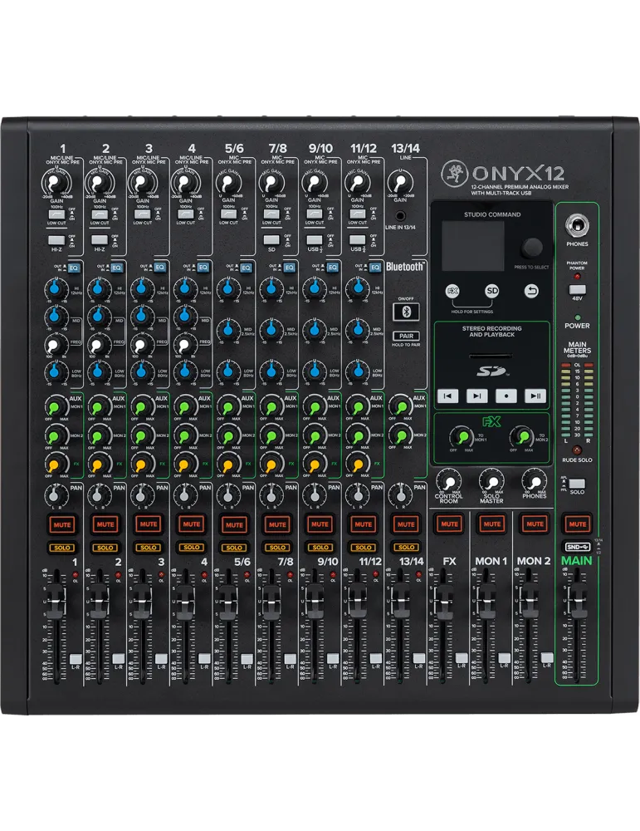Click the channel 1 fader
The width and height of the screenshot is (640, 831).
(x=56, y=602)
